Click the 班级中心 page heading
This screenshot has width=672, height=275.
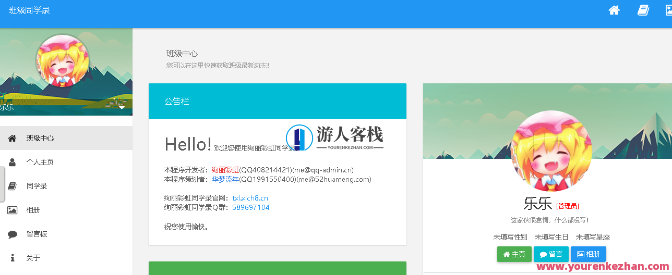(x=182, y=53)
